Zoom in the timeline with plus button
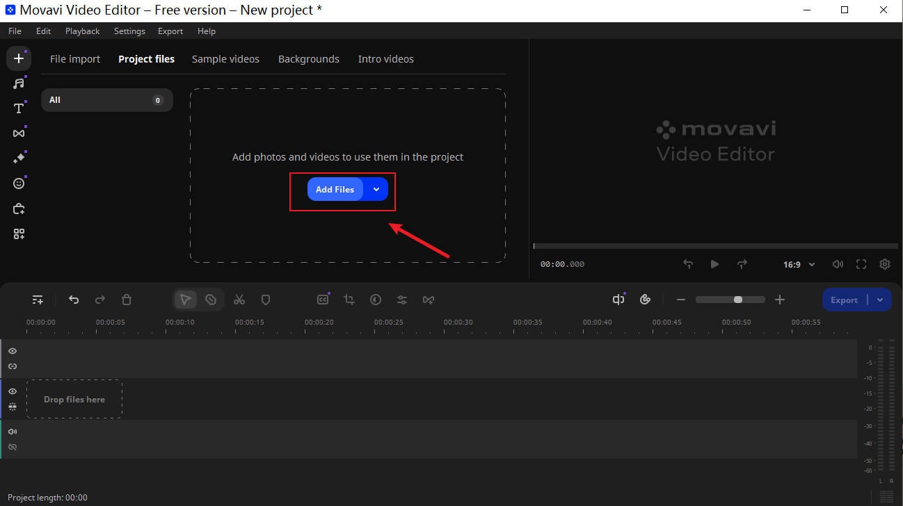Viewport: 903px width, 506px height. click(780, 300)
